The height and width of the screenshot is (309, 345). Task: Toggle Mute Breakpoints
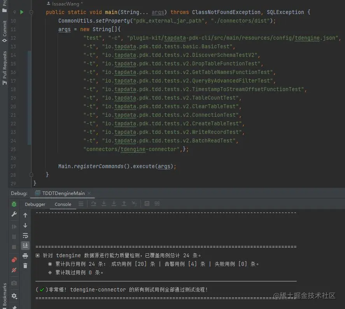pos(14,270)
